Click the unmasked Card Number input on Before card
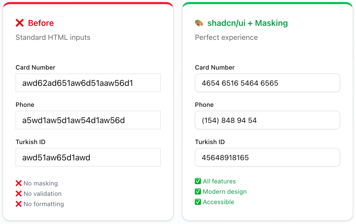The height and width of the screenshot is (224, 356). pyautogui.click(x=88, y=83)
